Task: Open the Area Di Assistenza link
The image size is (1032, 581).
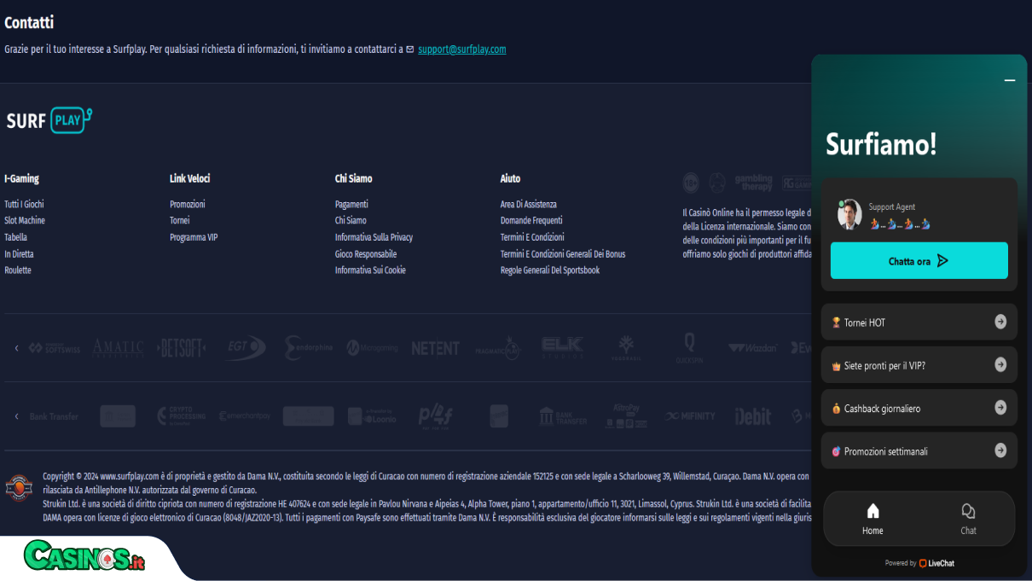Action: click(529, 204)
